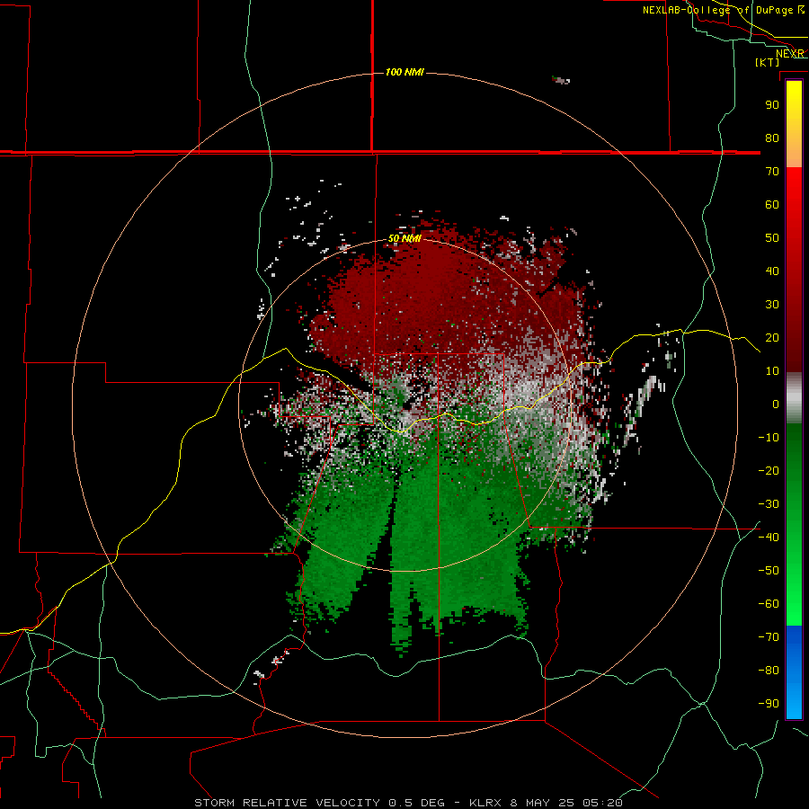Click the STORM RELATIVE VELOCITY product title
The width and height of the screenshot is (809, 809).
287,803
